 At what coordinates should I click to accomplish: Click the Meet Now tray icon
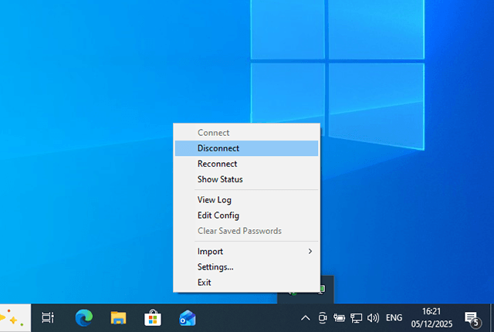(x=323, y=317)
